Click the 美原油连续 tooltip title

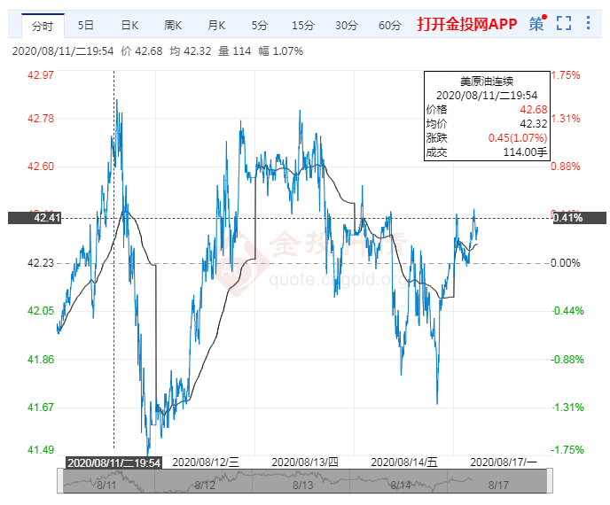[x=487, y=80]
